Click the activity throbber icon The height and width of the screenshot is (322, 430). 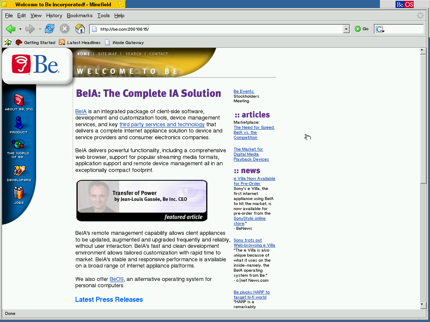[x=420, y=16]
